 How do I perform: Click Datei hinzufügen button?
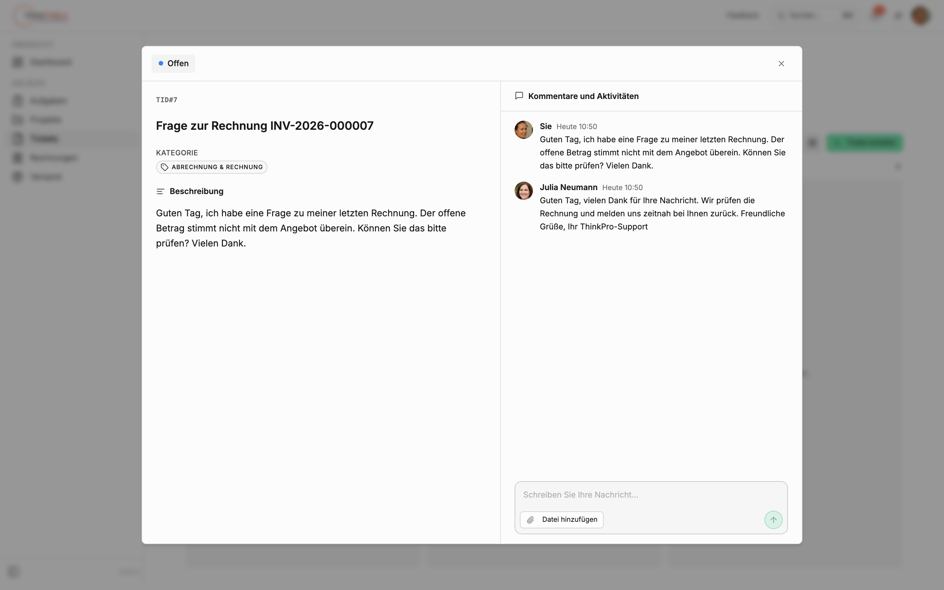[x=562, y=520]
